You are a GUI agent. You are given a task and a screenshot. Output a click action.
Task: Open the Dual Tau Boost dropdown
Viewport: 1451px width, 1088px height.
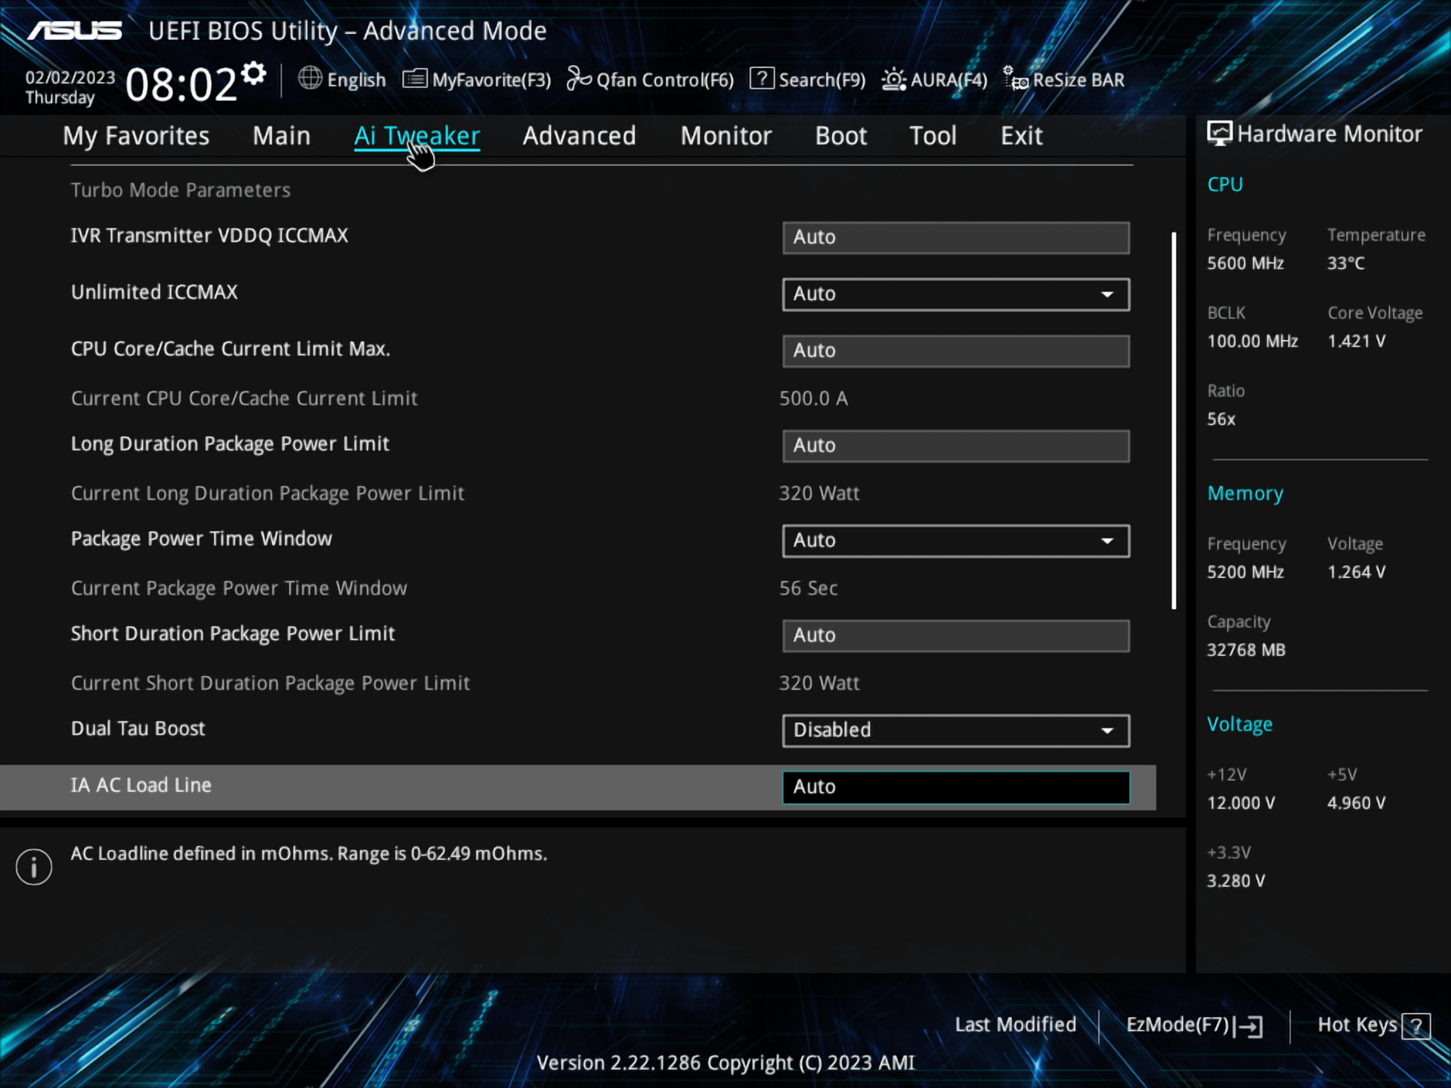956,731
